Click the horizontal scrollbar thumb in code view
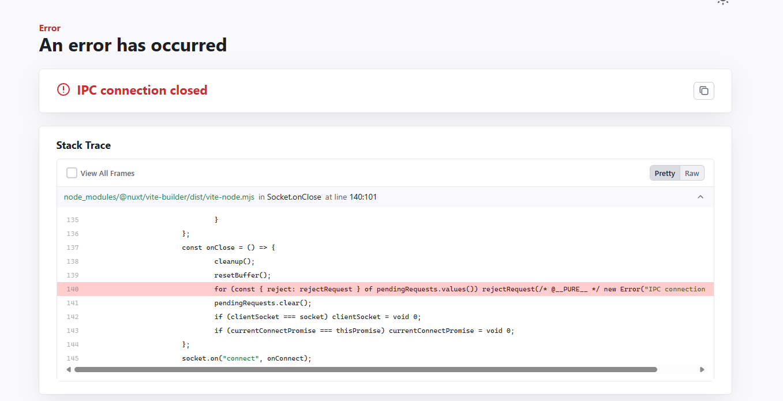Image resolution: width=783 pixels, height=401 pixels. point(366,369)
